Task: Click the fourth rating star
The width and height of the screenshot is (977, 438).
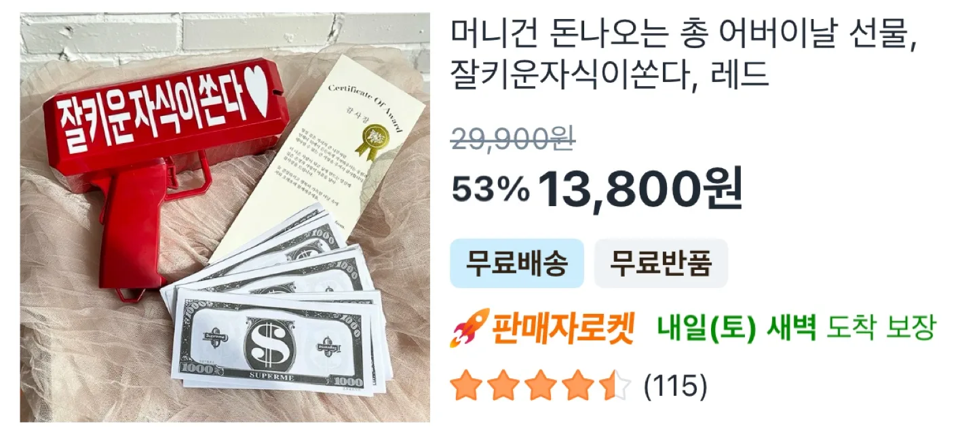Action: tap(577, 385)
